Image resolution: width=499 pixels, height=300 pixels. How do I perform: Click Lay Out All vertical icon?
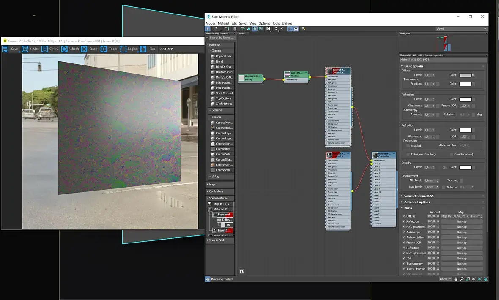point(276,29)
